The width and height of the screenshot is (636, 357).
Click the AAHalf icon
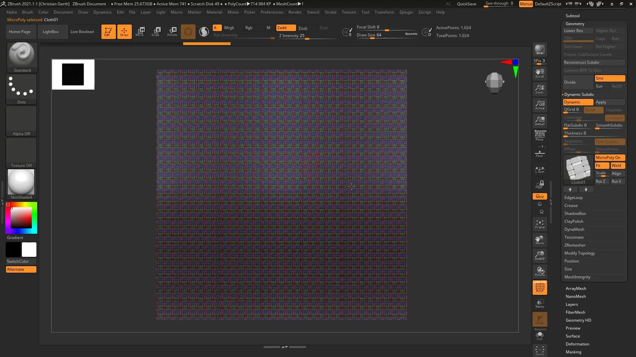(x=540, y=121)
